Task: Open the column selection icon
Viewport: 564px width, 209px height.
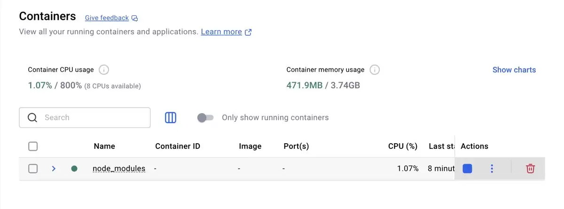Action: [x=171, y=117]
